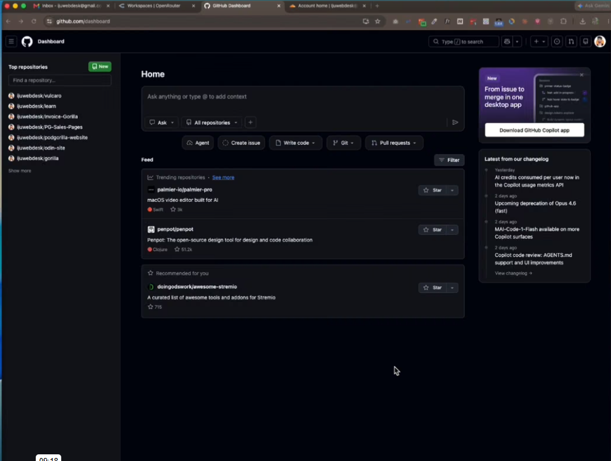Click the penpot repository avatar icon

(151, 229)
